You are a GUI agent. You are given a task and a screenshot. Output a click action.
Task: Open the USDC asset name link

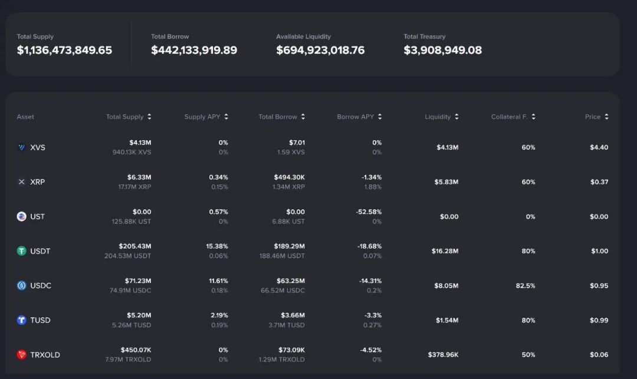[41, 285]
